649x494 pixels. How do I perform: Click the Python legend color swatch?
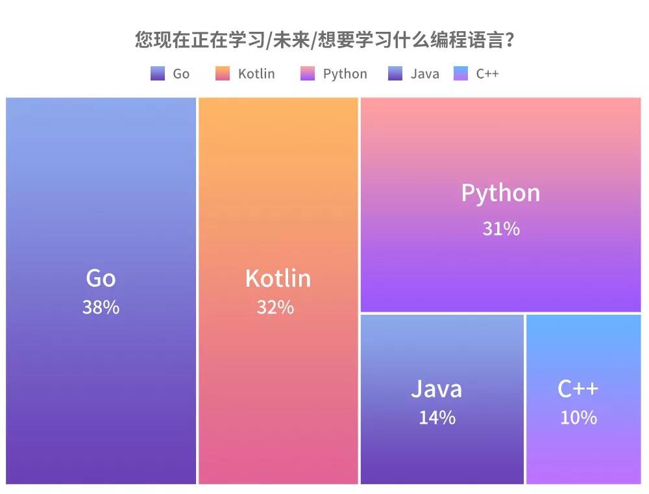308,74
